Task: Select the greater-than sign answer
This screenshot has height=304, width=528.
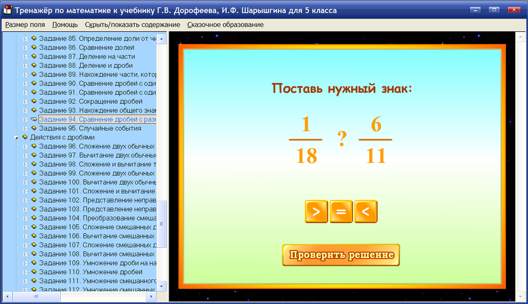Action: click(x=316, y=211)
